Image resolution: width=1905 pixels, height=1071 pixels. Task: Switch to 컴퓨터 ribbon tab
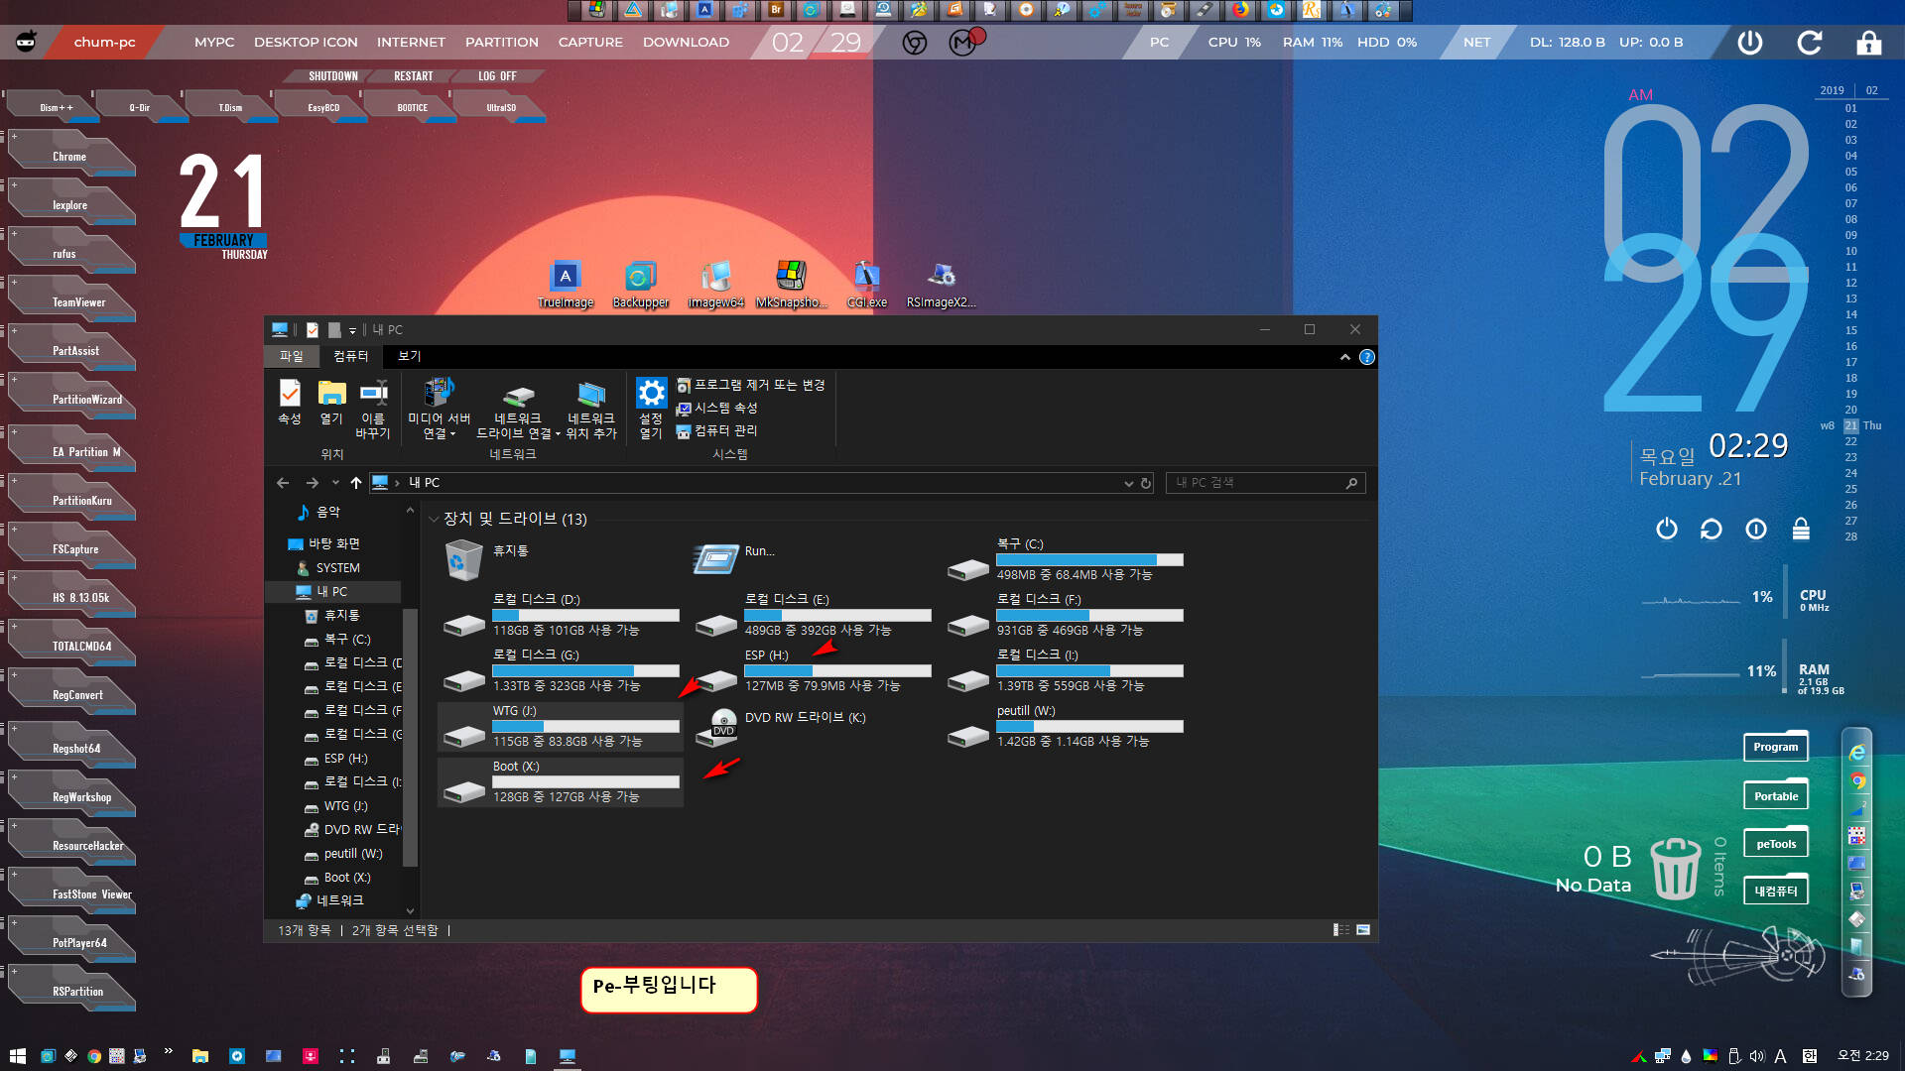pyautogui.click(x=350, y=356)
